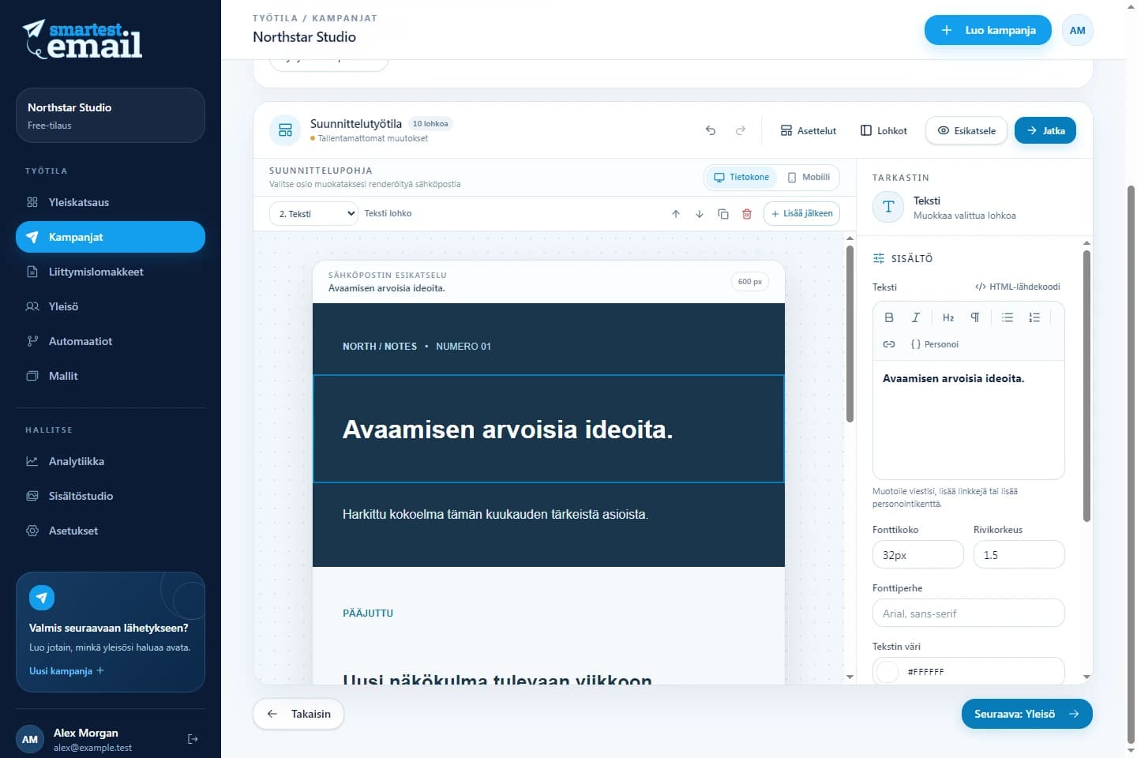Apply paragraph style with the pilcrow icon
This screenshot has height=758, width=1137.
975,317
